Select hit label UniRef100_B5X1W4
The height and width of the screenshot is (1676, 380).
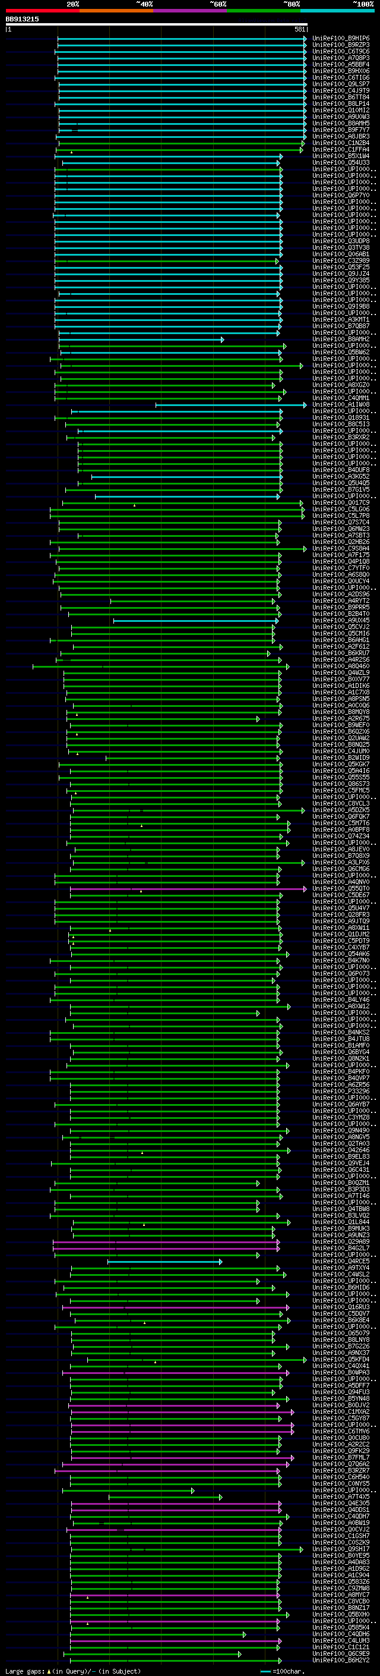point(340,156)
